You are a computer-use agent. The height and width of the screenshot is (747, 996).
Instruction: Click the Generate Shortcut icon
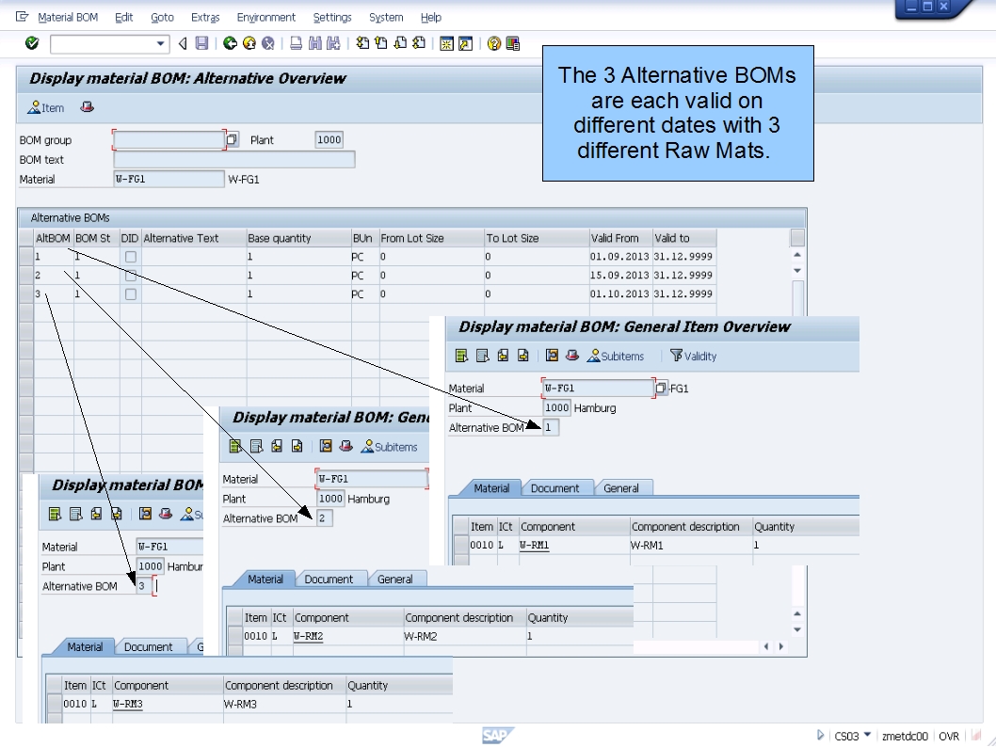coord(466,43)
